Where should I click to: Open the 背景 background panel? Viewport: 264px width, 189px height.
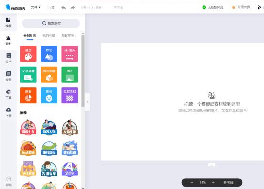pos(9,76)
